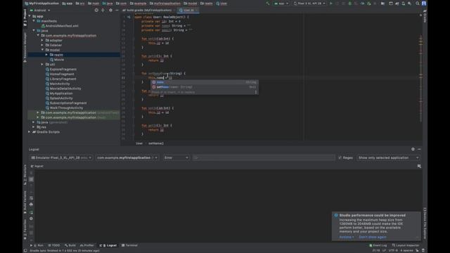This screenshot has width=450, height=253.
Task: Open the com.example.myfirstapplication process dropdown
Action: [x=127, y=157]
